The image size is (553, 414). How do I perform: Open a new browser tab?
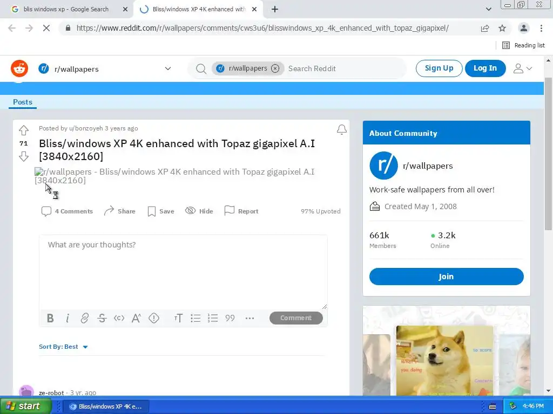(275, 10)
